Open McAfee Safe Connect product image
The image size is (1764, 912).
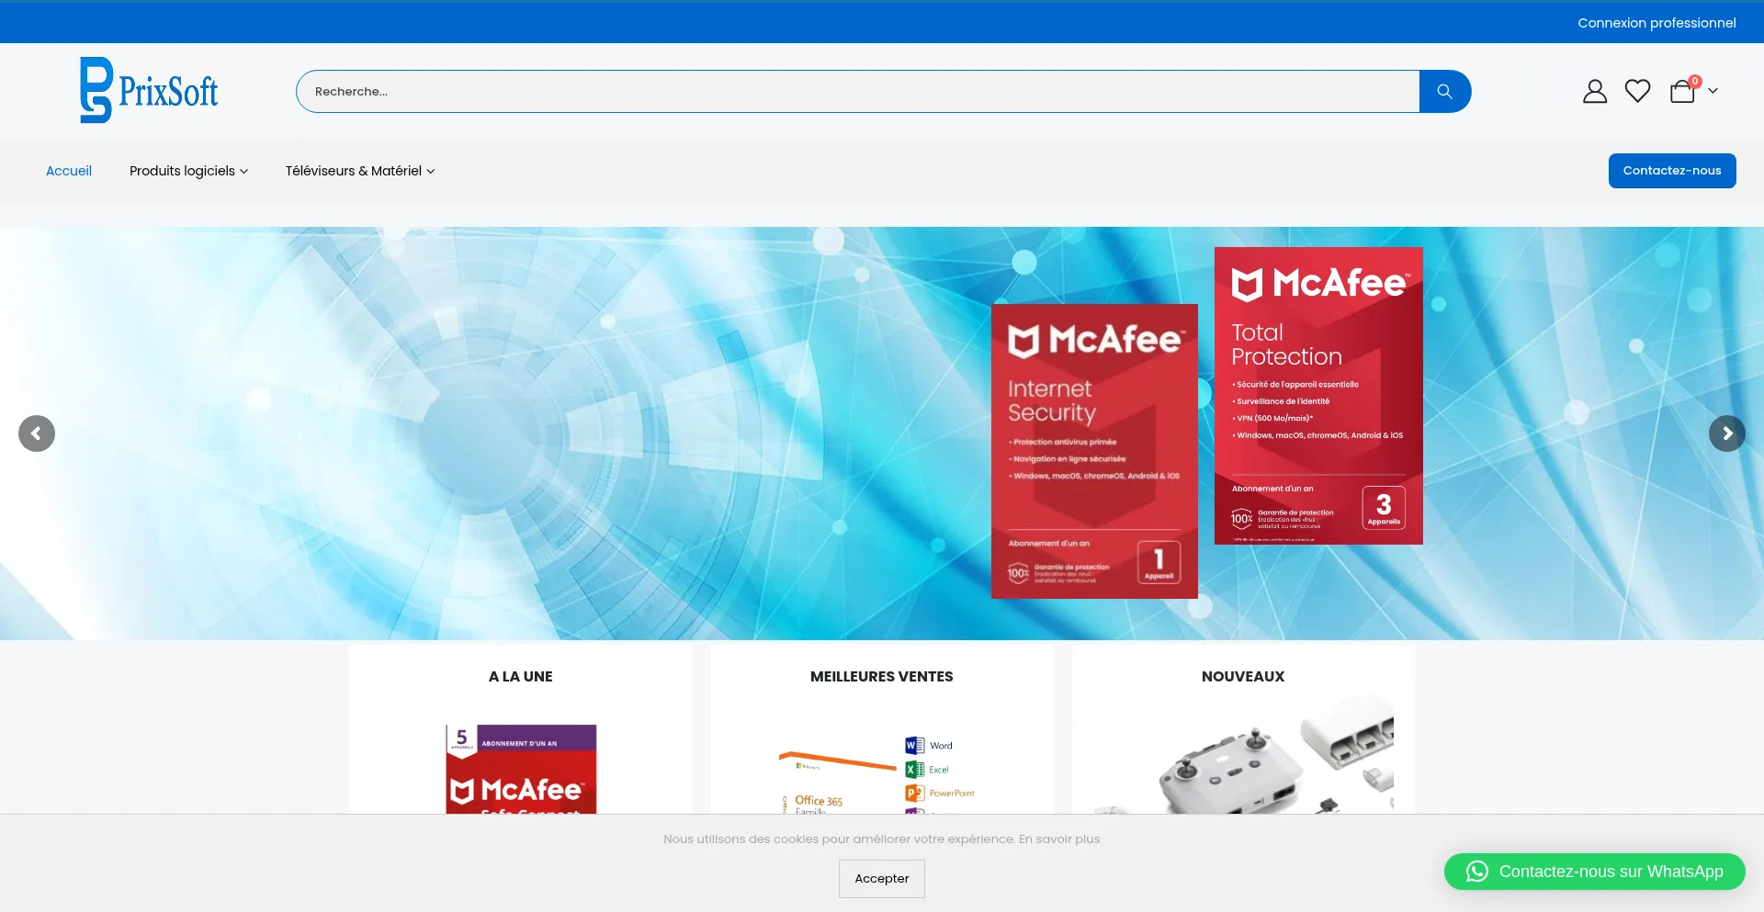coord(521,769)
